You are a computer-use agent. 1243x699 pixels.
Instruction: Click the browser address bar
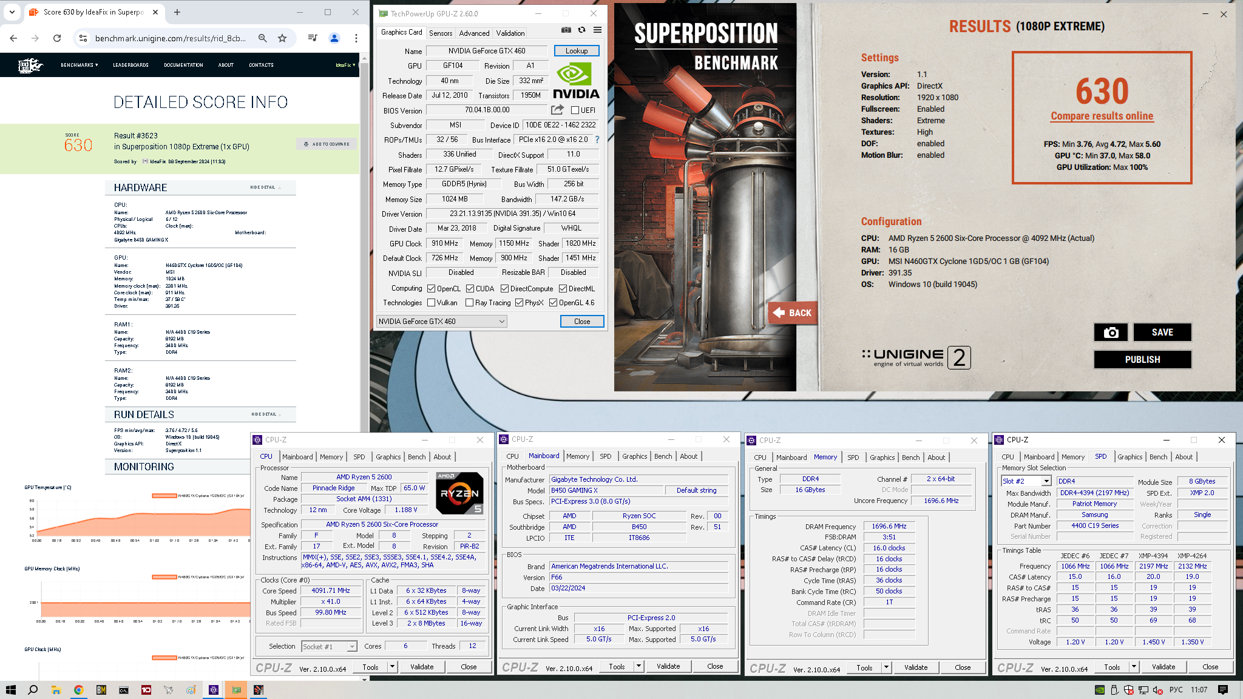click(x=170, y=38)
